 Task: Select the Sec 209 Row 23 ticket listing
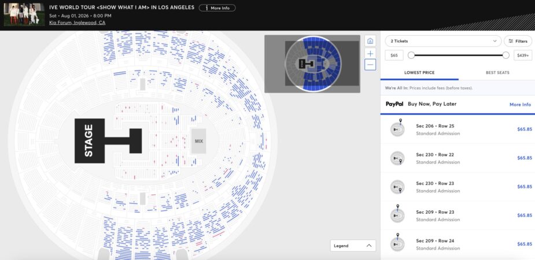(457, 216)
